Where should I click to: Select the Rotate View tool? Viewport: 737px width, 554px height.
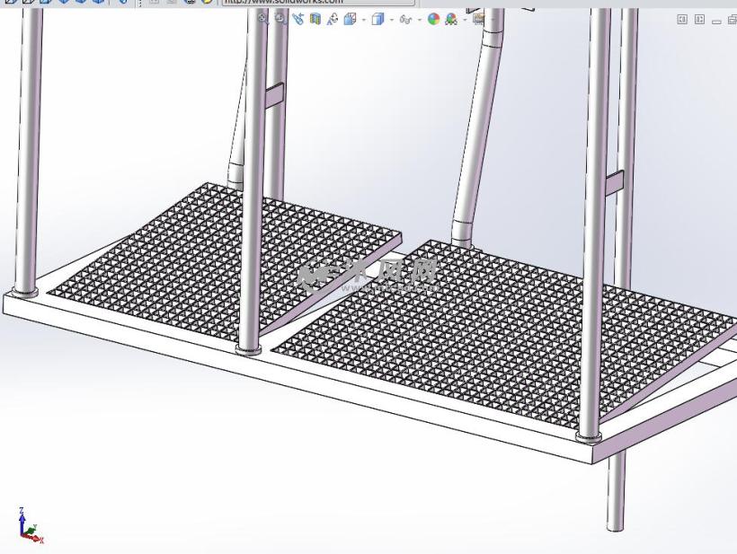tap(331, 18)
